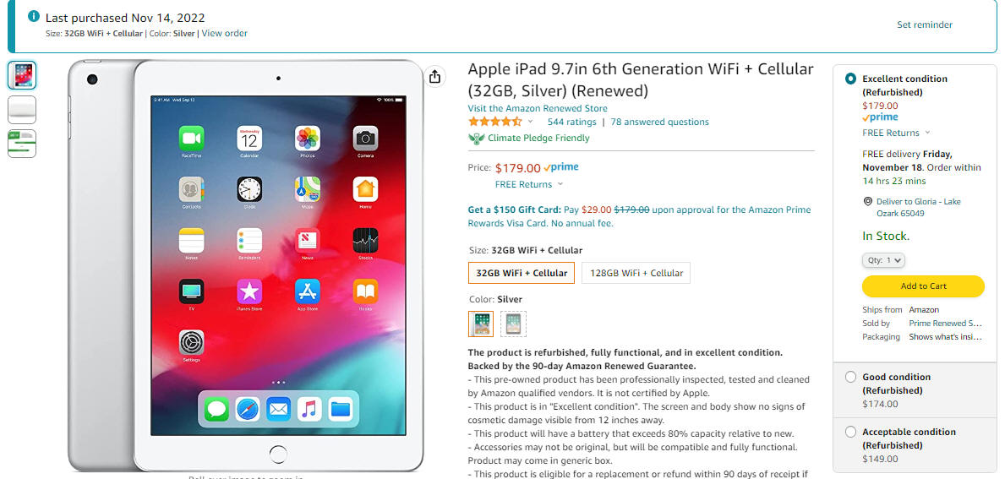
Task: Open the Qty quantity dropdown
Action: point(883,260)
